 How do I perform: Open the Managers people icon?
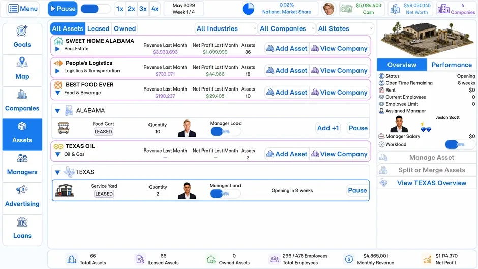[x=22, y=158]
